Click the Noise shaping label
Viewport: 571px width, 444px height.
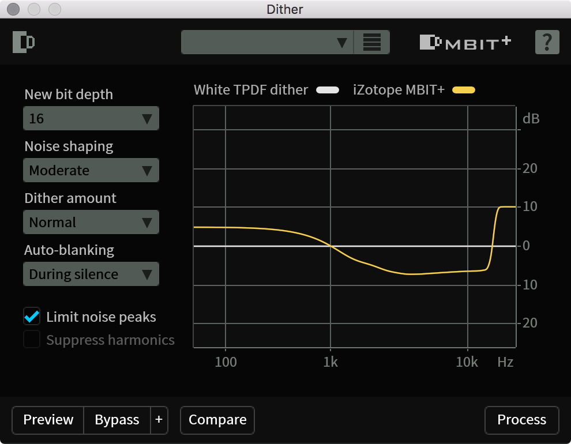69,146
